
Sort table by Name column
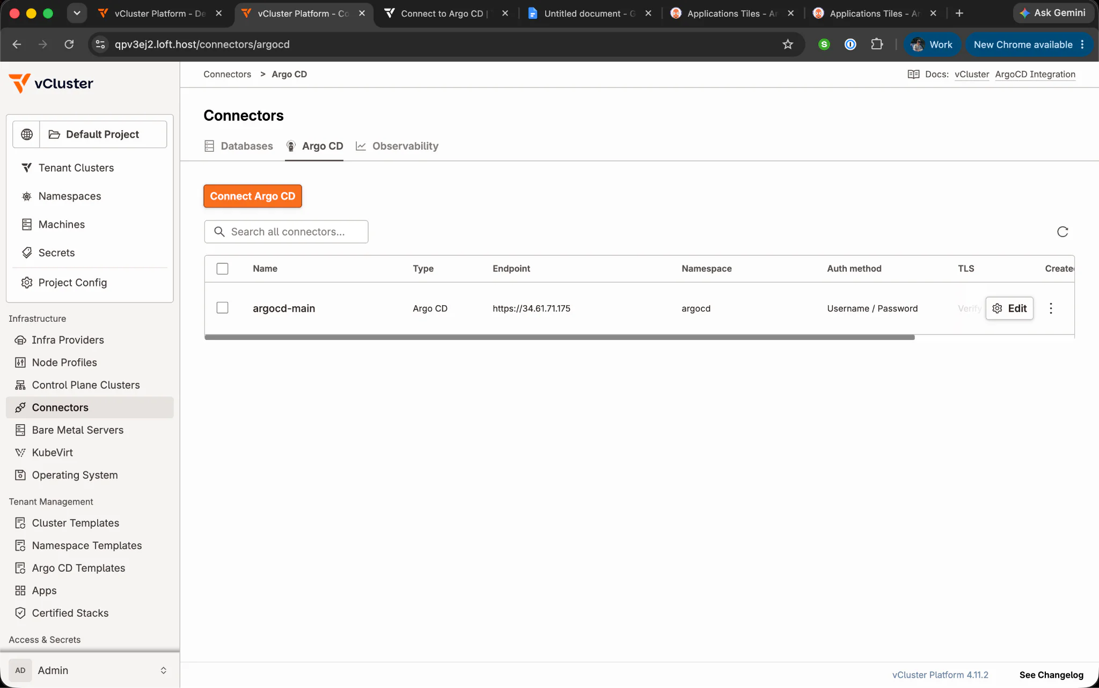pos(265,269)
